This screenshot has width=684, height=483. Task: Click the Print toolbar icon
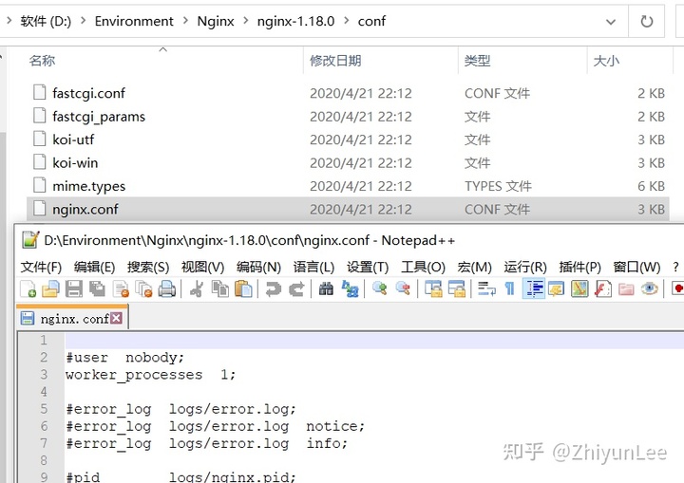coord(166,289)
